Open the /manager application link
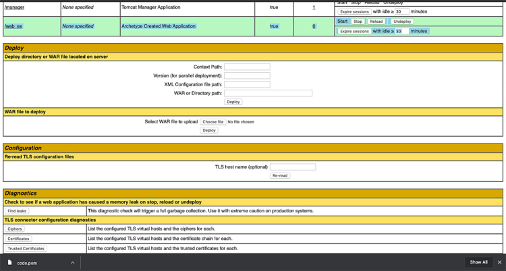This screenshot has width=506, height=271. [15, 7]
